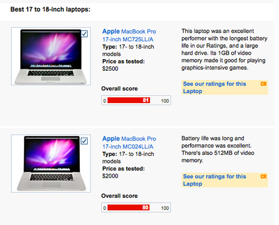Viewport: 279px width, 225px height.
Task: Click "See our ratings for this Laptop" for $2000 model
Action: tap(214, 180)
